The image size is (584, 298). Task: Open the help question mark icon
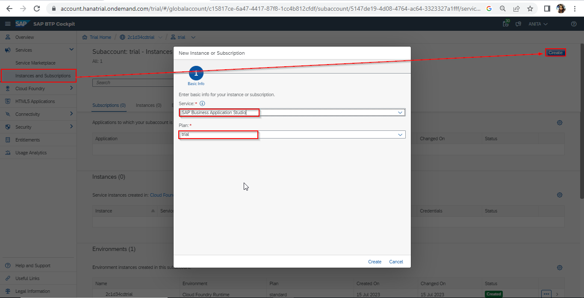pos(574,24)
